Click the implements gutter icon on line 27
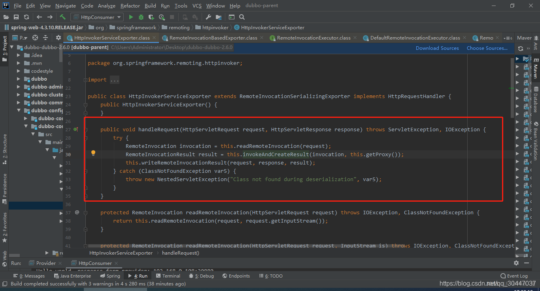The image size is (540, 291). 76,129
